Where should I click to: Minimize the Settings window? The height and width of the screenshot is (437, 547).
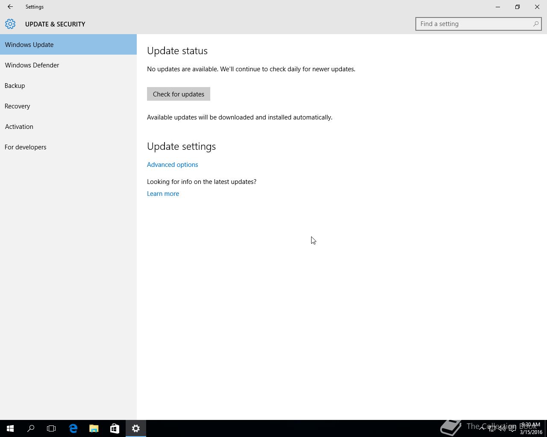(x=498, y=7)
